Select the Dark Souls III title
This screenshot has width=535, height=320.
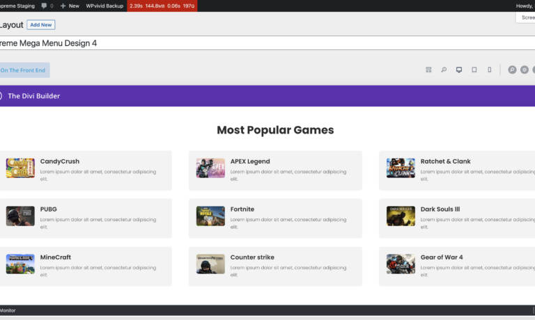pyautogui.click(x=440, y=209)
